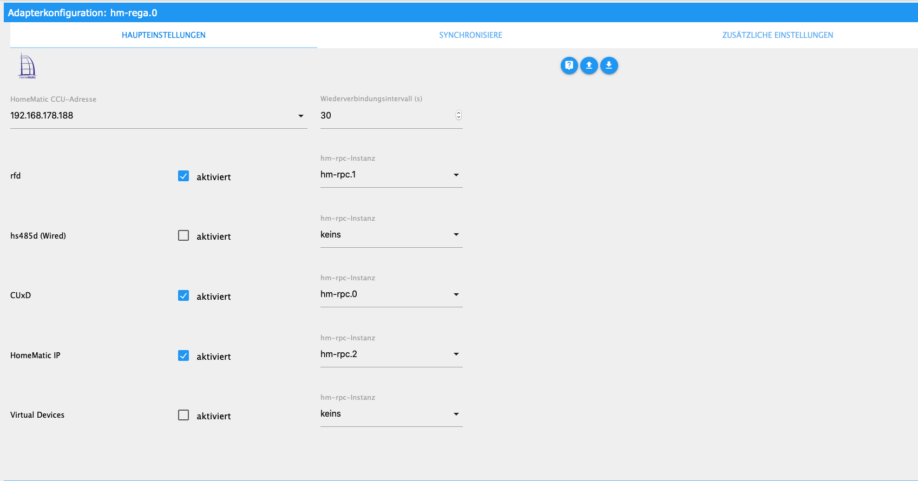
Task: Open the CUxD instance dropdown showing hm-rpc.0
Action: pos(391,294)
